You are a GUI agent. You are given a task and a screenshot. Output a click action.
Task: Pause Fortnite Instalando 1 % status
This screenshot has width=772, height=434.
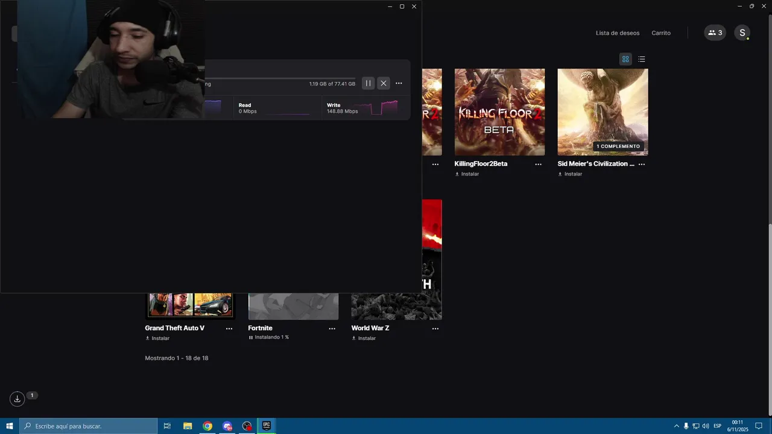click(268, 338)
